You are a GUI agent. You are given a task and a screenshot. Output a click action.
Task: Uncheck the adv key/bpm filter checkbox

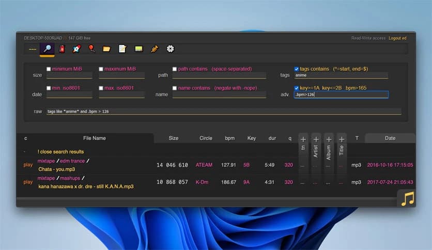[297, 88]
